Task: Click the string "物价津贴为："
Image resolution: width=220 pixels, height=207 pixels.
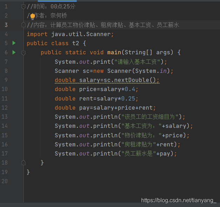Action: tap(142, 135)
